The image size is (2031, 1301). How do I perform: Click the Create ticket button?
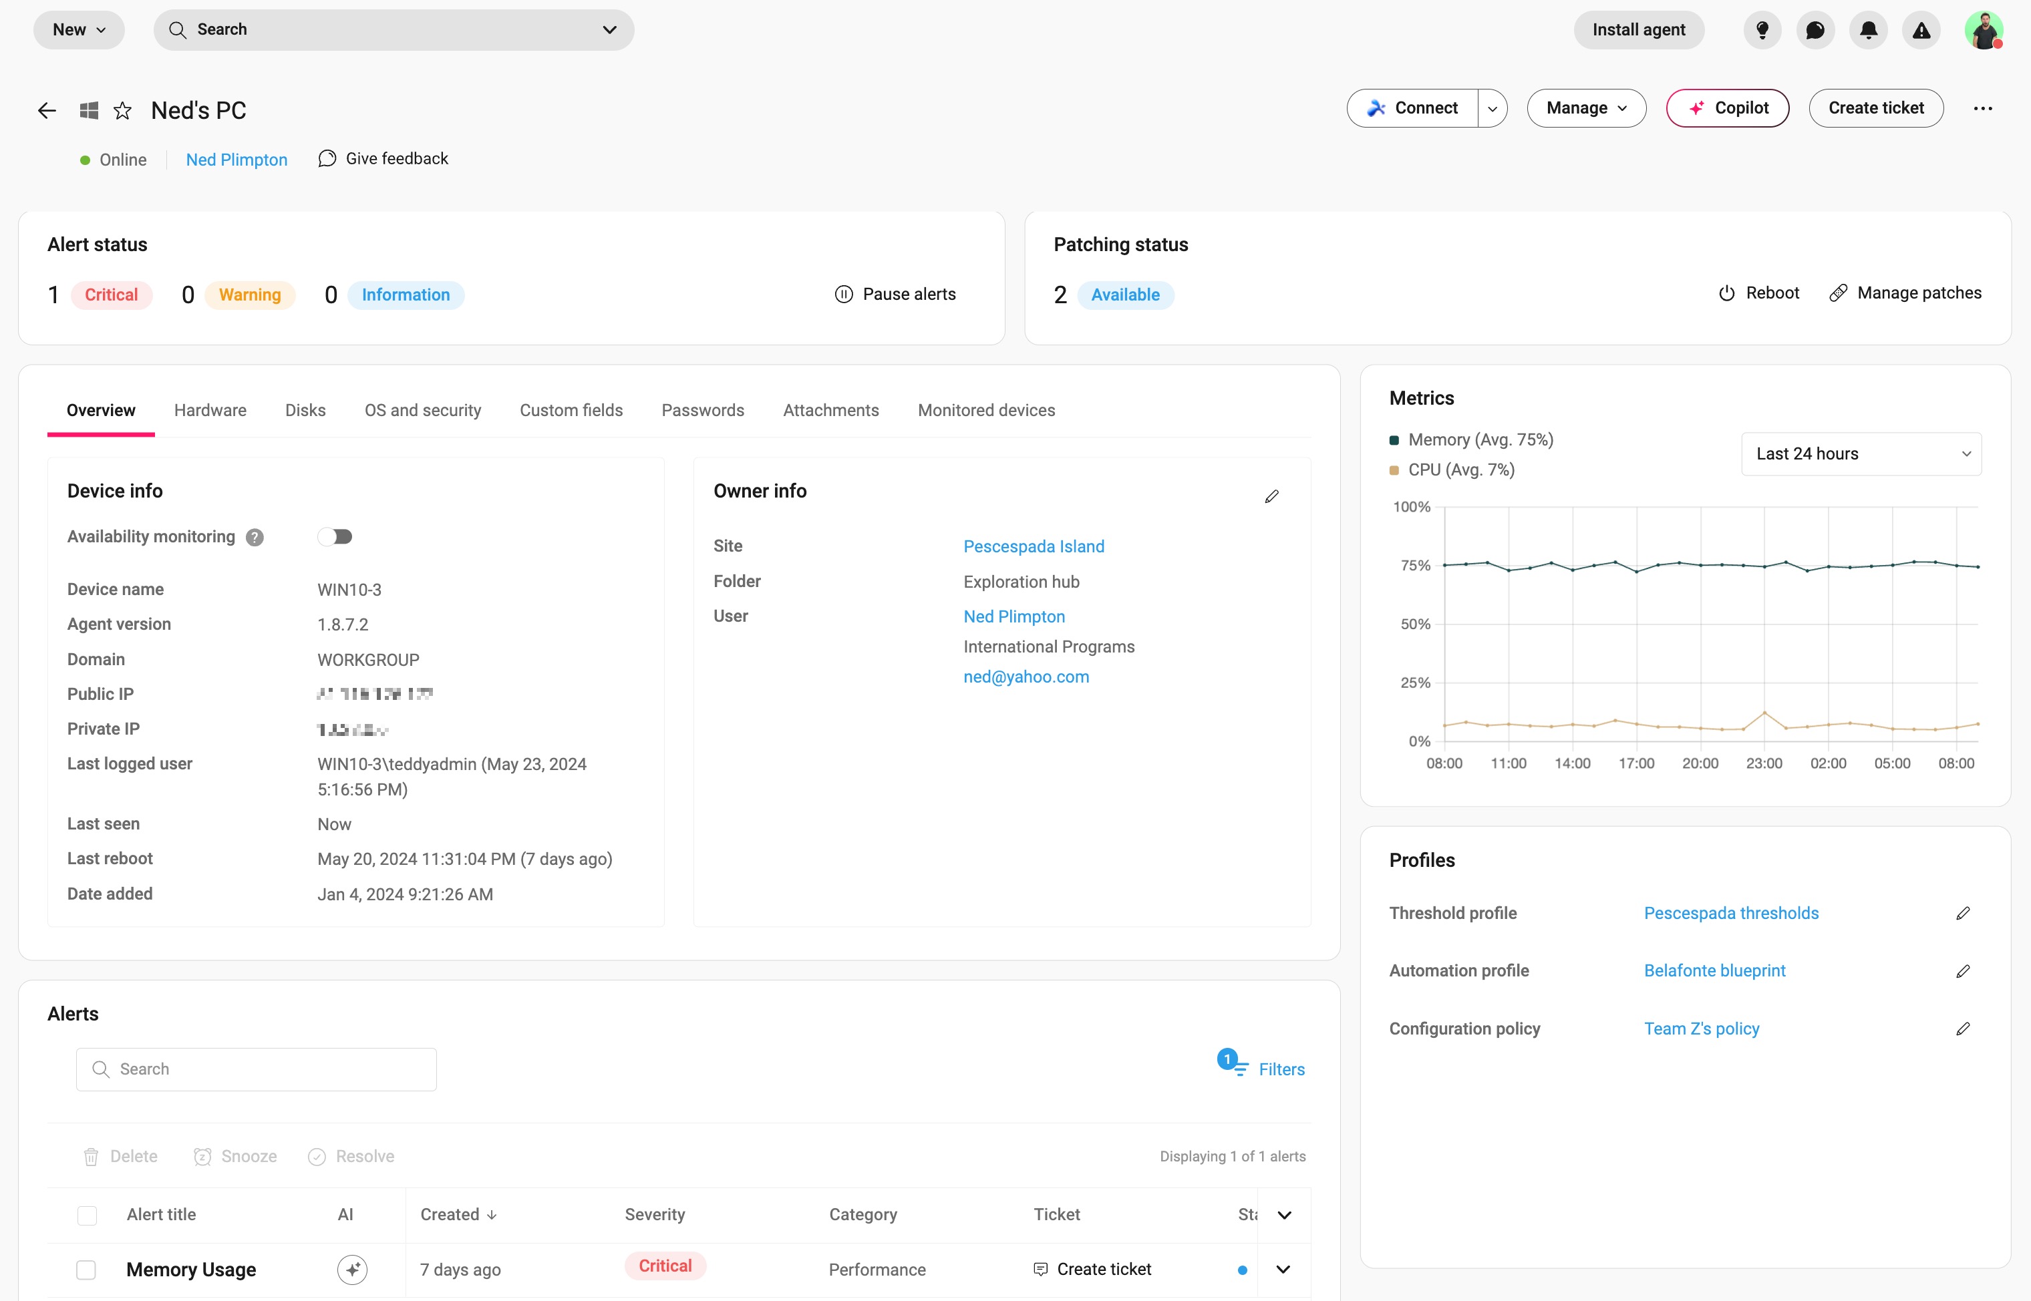pos(1875,108)
